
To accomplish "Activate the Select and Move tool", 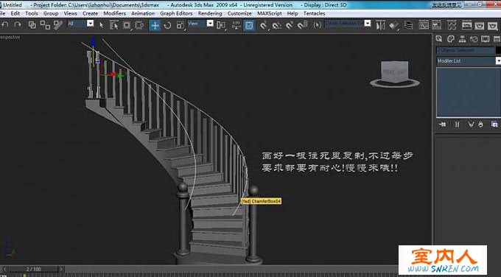I will [155, 25].
